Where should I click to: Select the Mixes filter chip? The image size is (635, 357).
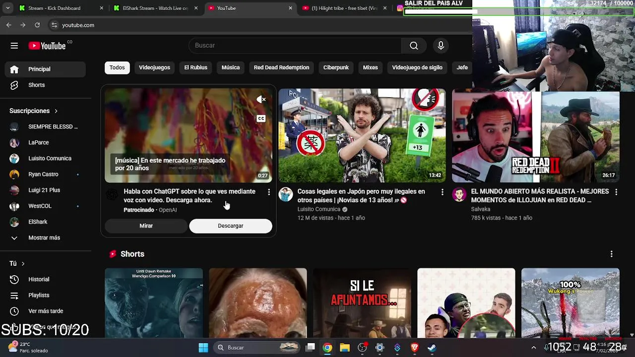[x=370, y=67]
